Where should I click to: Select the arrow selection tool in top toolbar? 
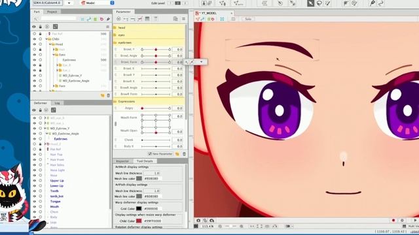point(310,3)
